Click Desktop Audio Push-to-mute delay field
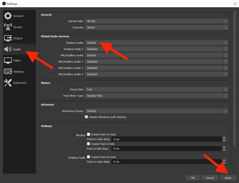 166,162
